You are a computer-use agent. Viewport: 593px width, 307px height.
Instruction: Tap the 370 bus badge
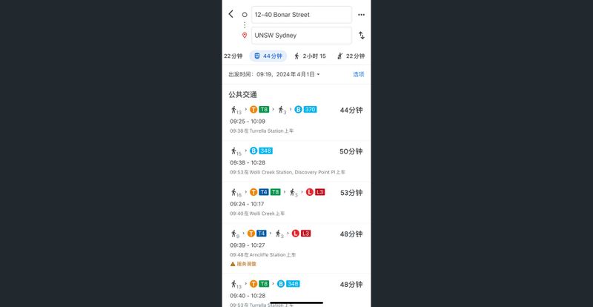(310, 110)
